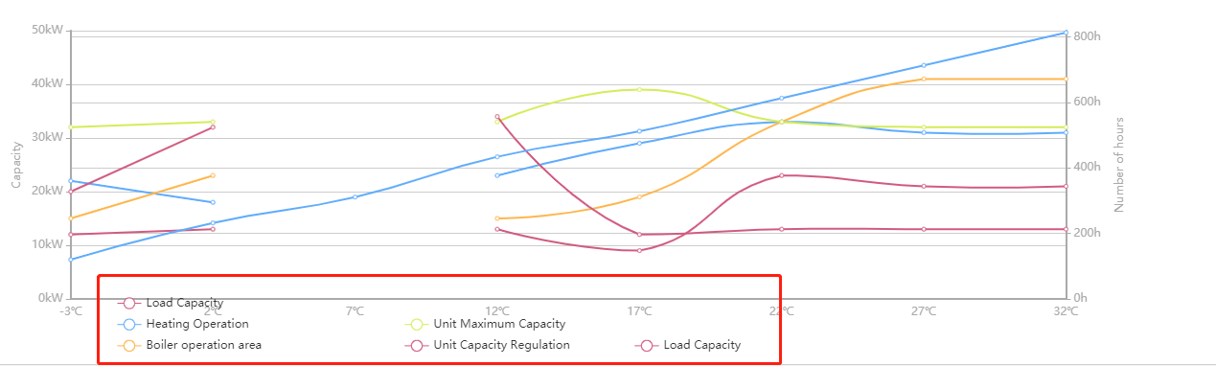Click the green data point at 2℃
Image resolution: width=1216 pixels, height=366 pixels.
point(213,122)
